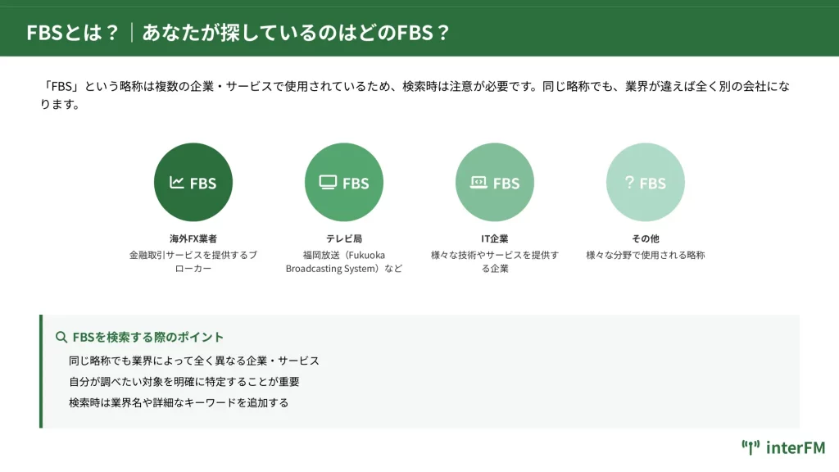
Task: Click the テレビ局 heading
Action: pyautogui.click(x=343, y=238)
